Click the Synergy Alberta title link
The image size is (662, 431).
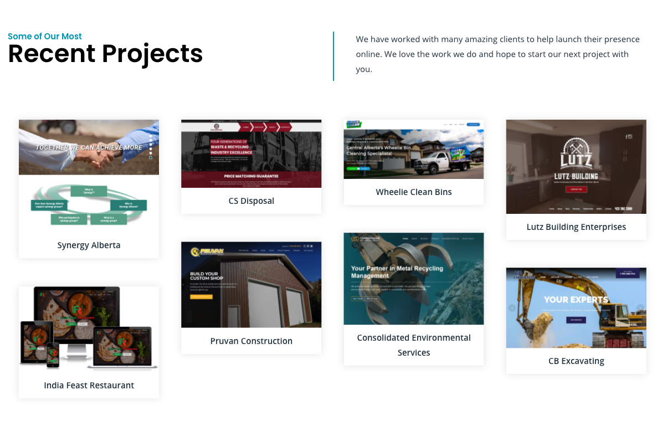pos(89,245)
